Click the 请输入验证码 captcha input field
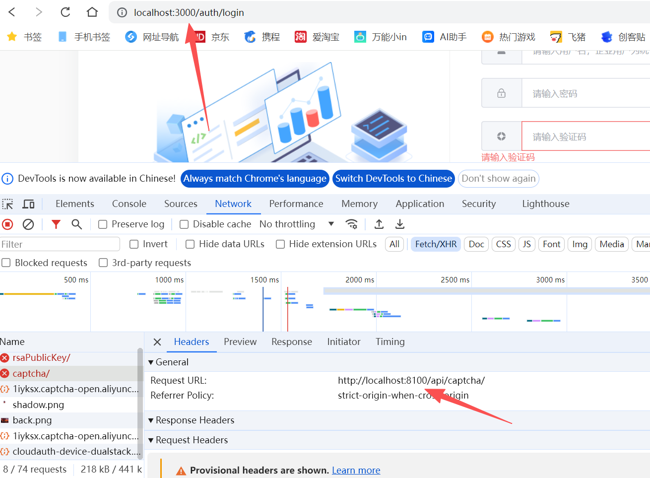Viewport: 650px width, 478px height. 585,137
